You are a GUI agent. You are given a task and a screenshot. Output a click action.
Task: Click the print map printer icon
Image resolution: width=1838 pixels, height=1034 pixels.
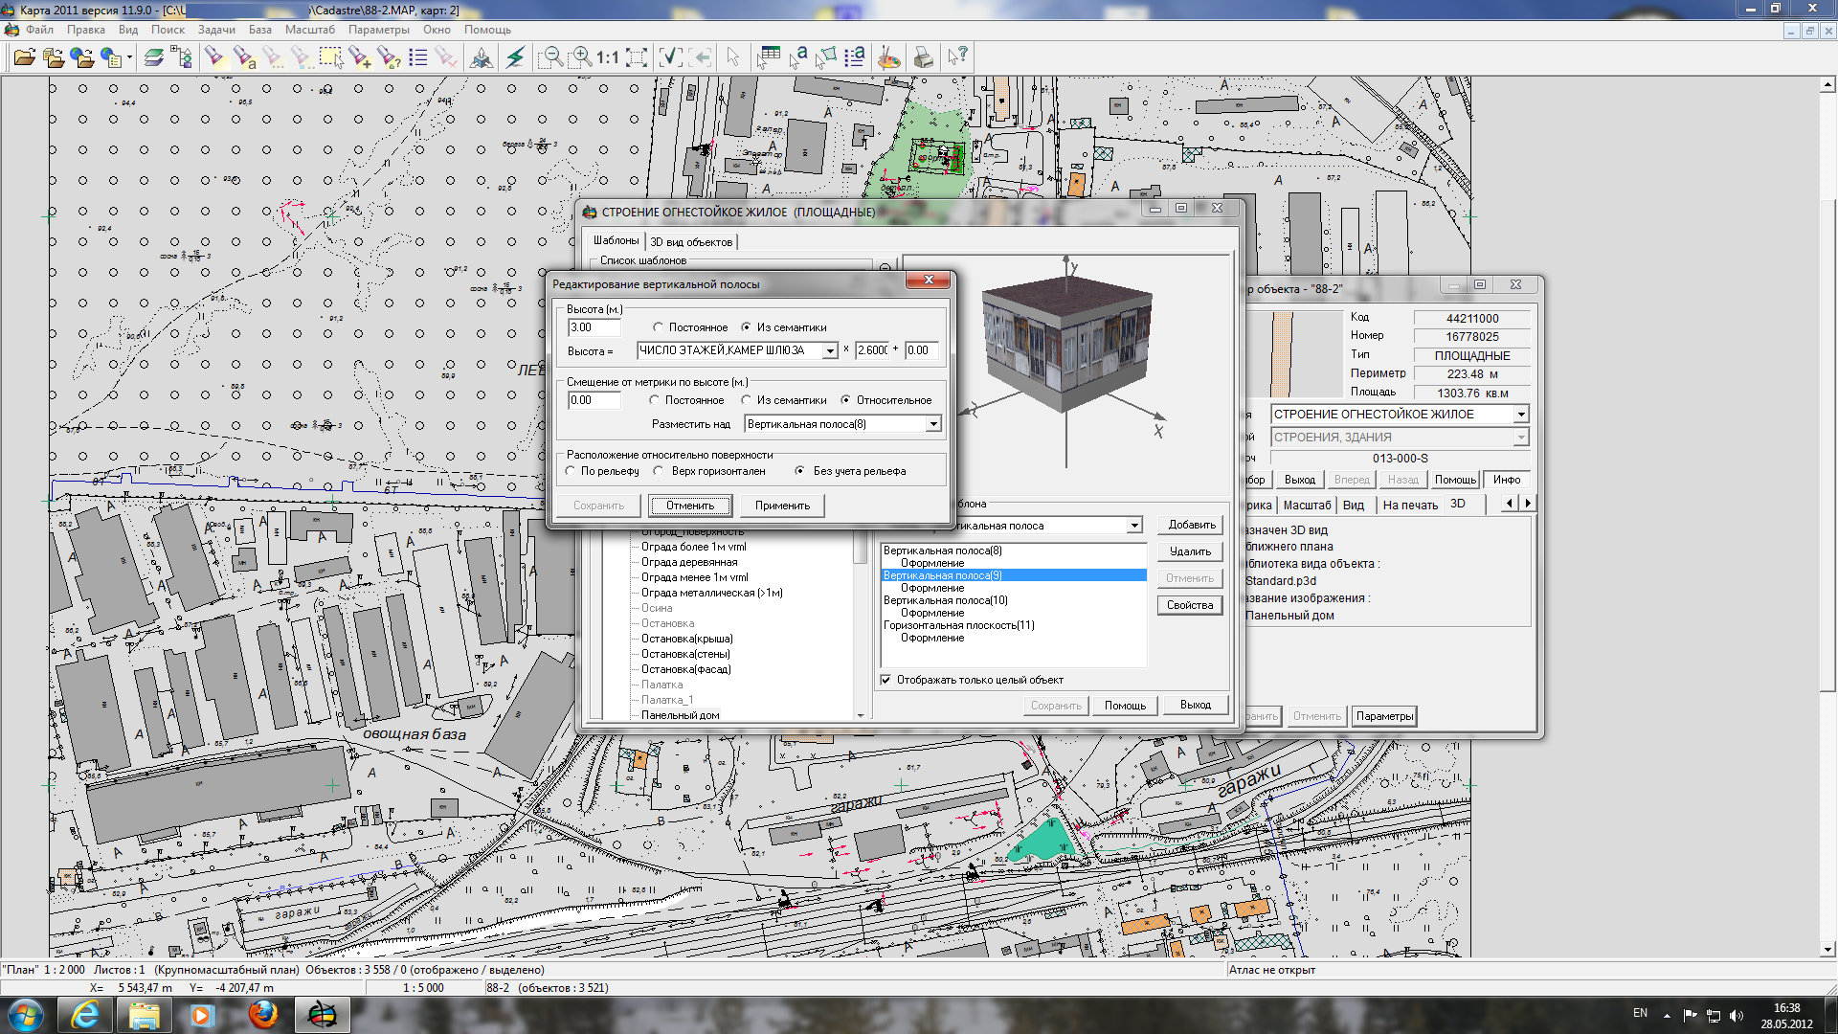pos(923,58)
